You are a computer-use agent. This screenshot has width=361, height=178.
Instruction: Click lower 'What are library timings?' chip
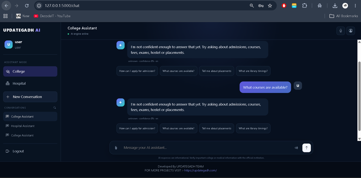(x=253, y=128)
